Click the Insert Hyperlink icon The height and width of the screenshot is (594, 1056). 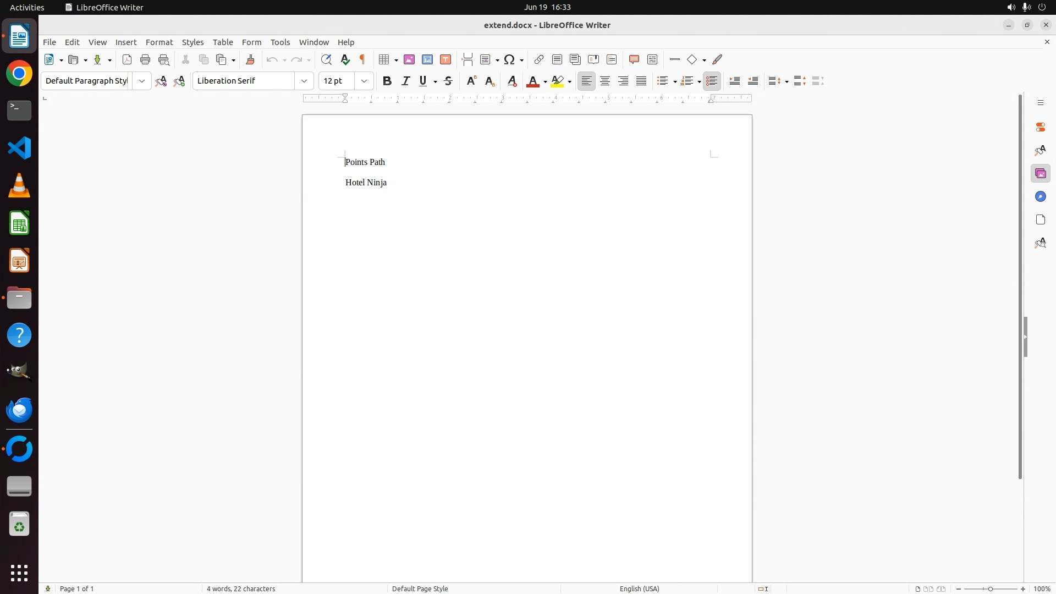point(539,59)
